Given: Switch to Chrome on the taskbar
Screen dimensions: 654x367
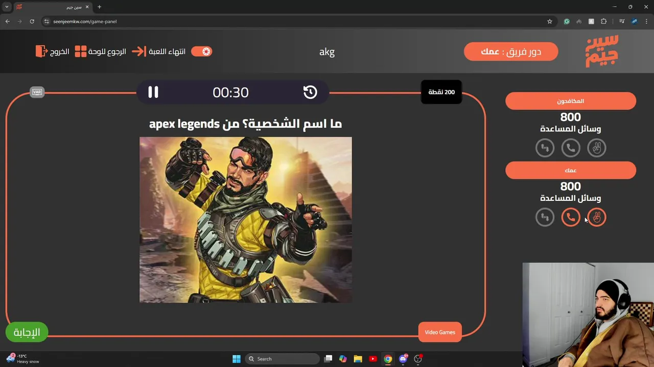Looking at the screenshot, I should [388, 359].
